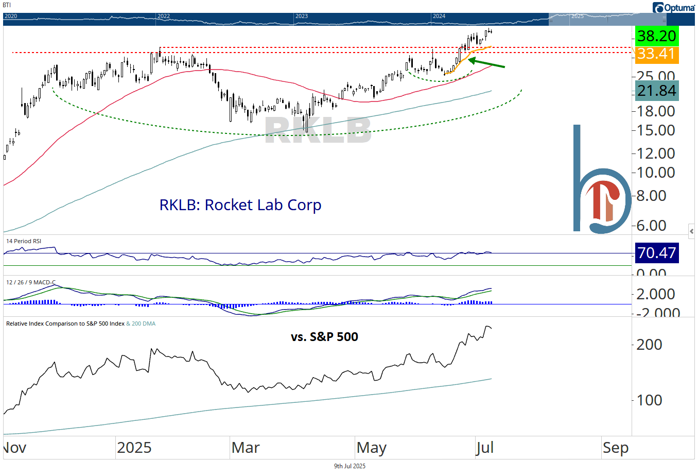Jump to 2020 in the timeline navigator
The width and height of the screenshot is (698, 476).
(x=11, y=16)
